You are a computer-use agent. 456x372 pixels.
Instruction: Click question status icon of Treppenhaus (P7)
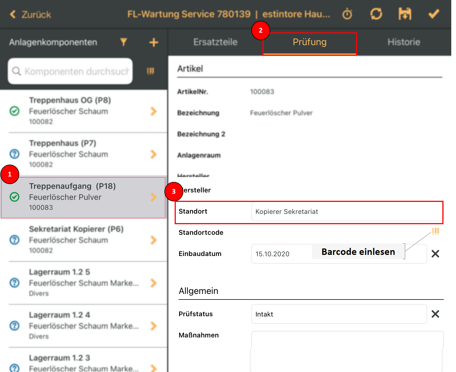tap(14, 154)
